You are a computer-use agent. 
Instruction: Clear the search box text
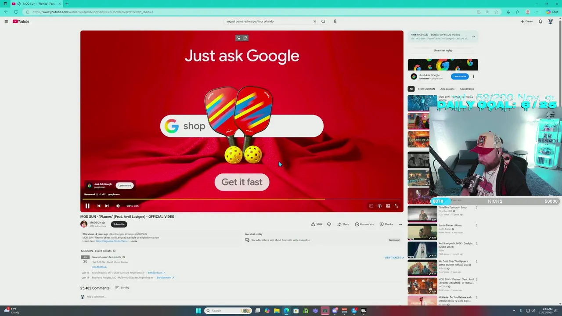pyautogui.click(x=314, y=22)
